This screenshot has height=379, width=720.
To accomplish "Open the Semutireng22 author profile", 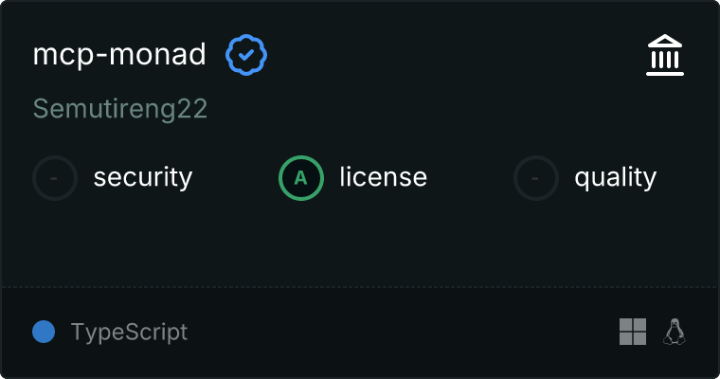I will click(120, 109).
